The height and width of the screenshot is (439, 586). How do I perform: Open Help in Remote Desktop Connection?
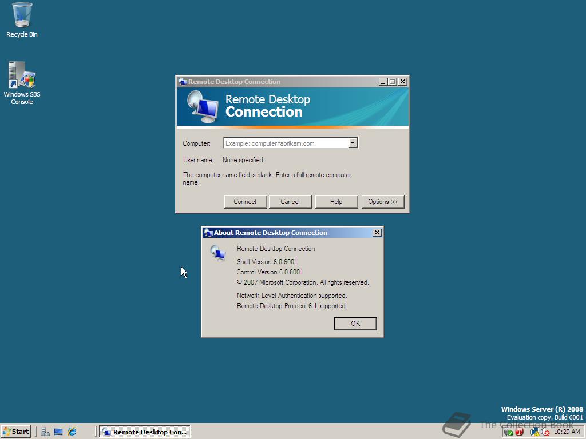[336, 202]
